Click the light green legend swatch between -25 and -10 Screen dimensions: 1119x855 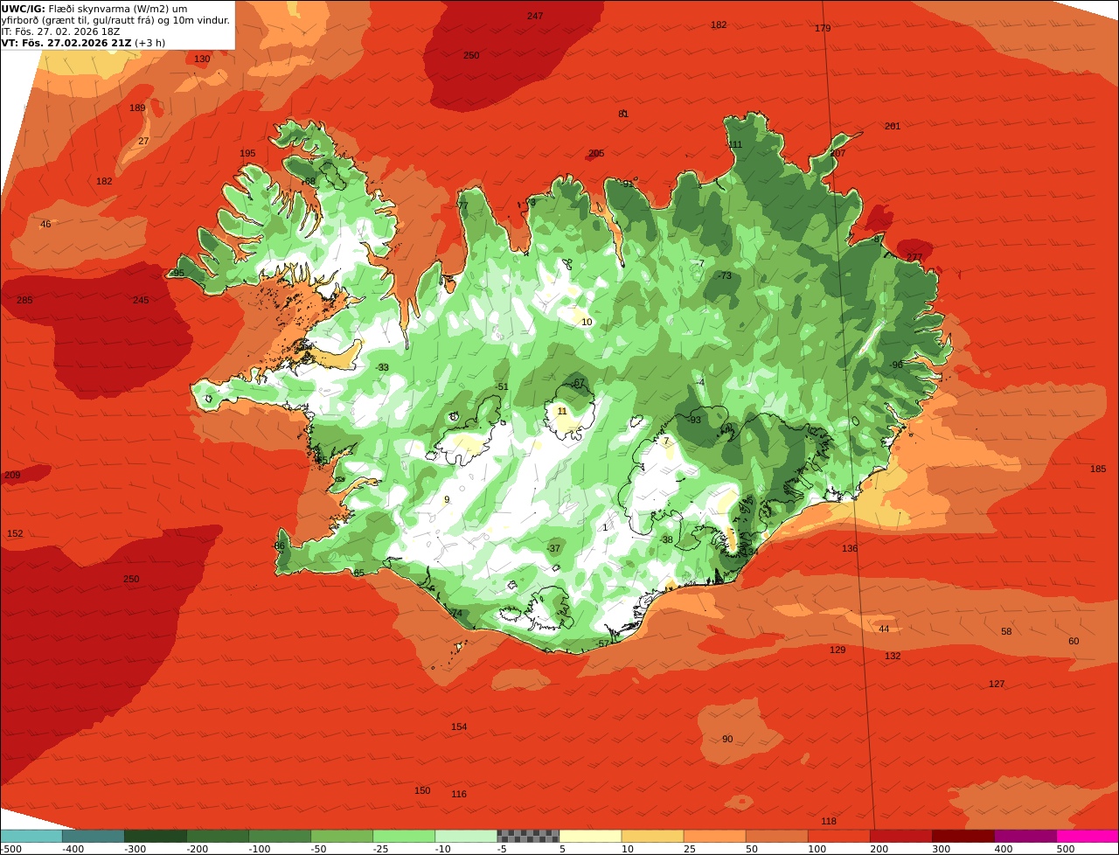[404, 836]
